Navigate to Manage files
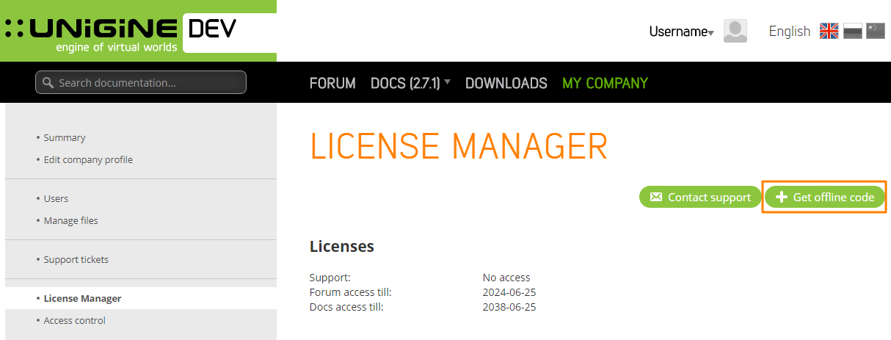Screen dimensions: 891x340 pyautogui.click(x=70, y=221)
